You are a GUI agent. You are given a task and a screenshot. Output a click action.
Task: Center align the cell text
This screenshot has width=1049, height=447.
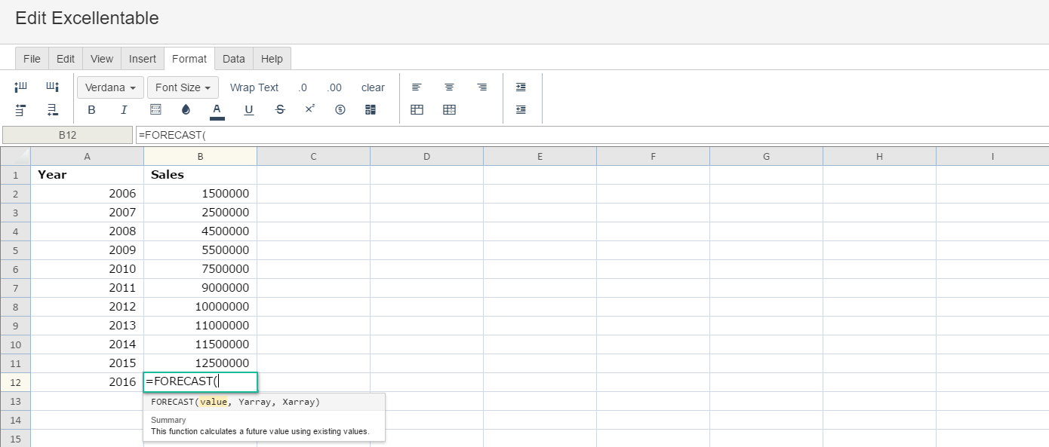(x=449, y=87)
